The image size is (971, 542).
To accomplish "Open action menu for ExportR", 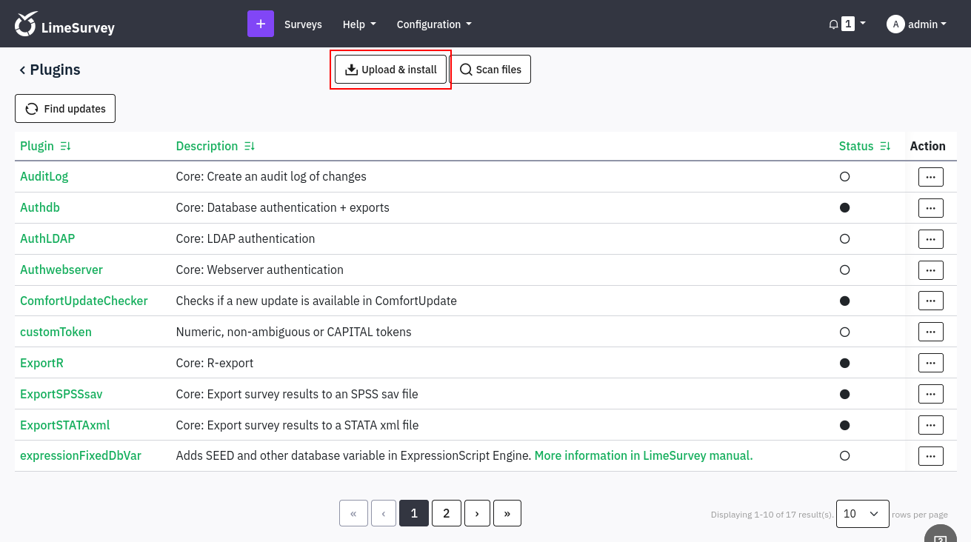I will [x=931, y=364].
